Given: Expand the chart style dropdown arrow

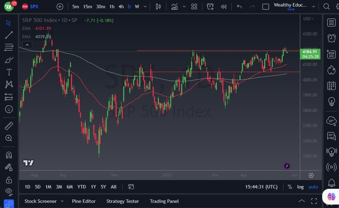Looking at the screenshot, I should (184, 6).
